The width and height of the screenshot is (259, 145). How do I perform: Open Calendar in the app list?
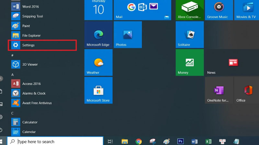coord(43,132)
